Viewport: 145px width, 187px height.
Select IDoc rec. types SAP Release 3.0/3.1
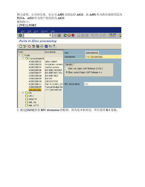(x=67, y=69)
